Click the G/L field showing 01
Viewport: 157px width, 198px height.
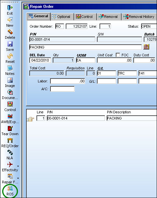coord(107,73)
